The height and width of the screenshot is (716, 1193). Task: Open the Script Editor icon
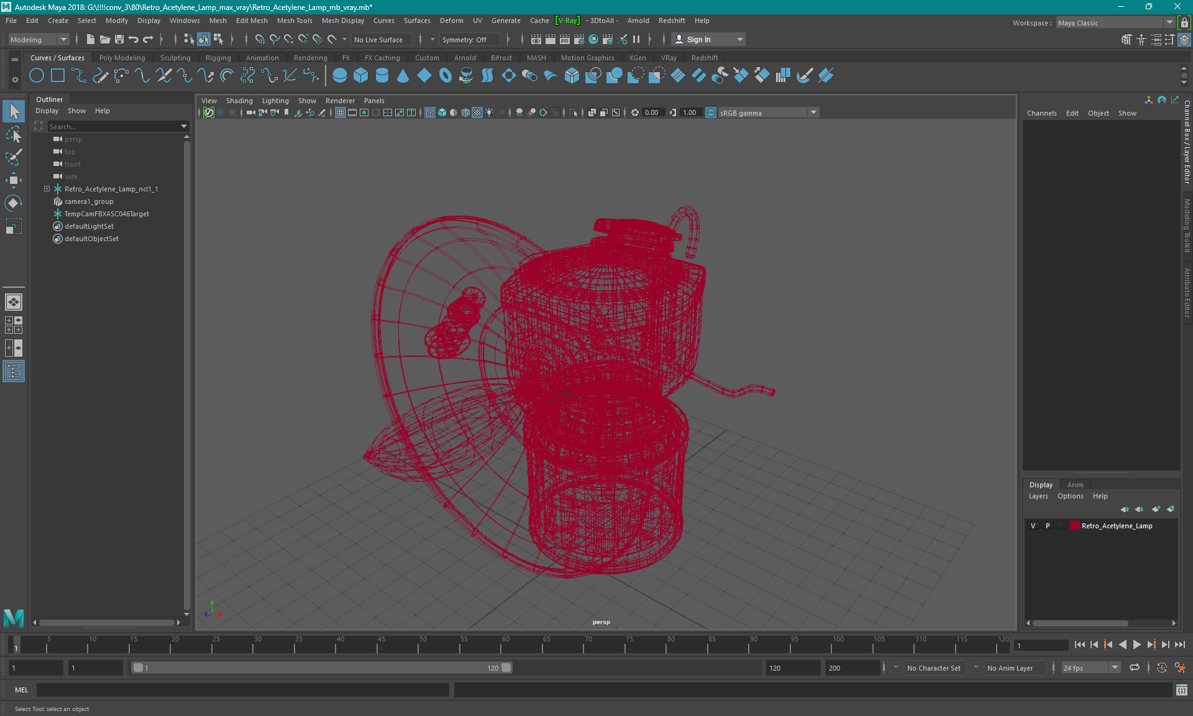point(1181,690)
